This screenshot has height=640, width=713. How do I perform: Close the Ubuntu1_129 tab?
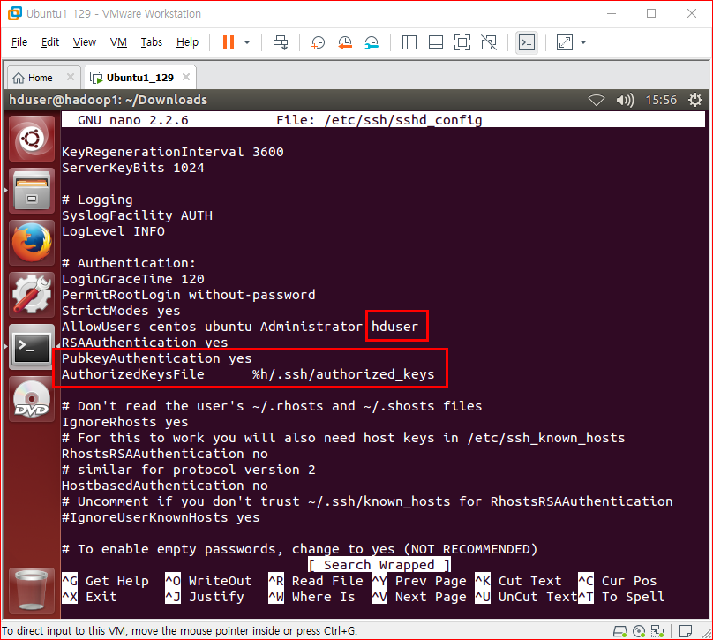coord(186,77)
